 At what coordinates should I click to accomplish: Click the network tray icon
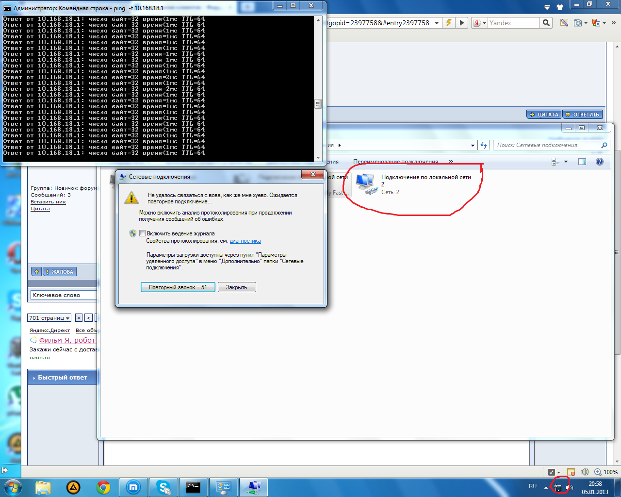(x=558, y=487)
